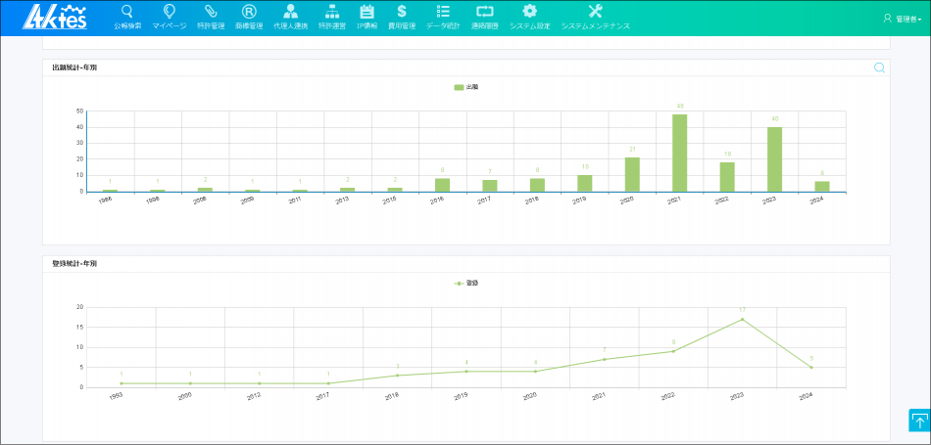Open 連絡履歴 menu item
Viewport: 931px width, 445px height.
pos(485,17)
